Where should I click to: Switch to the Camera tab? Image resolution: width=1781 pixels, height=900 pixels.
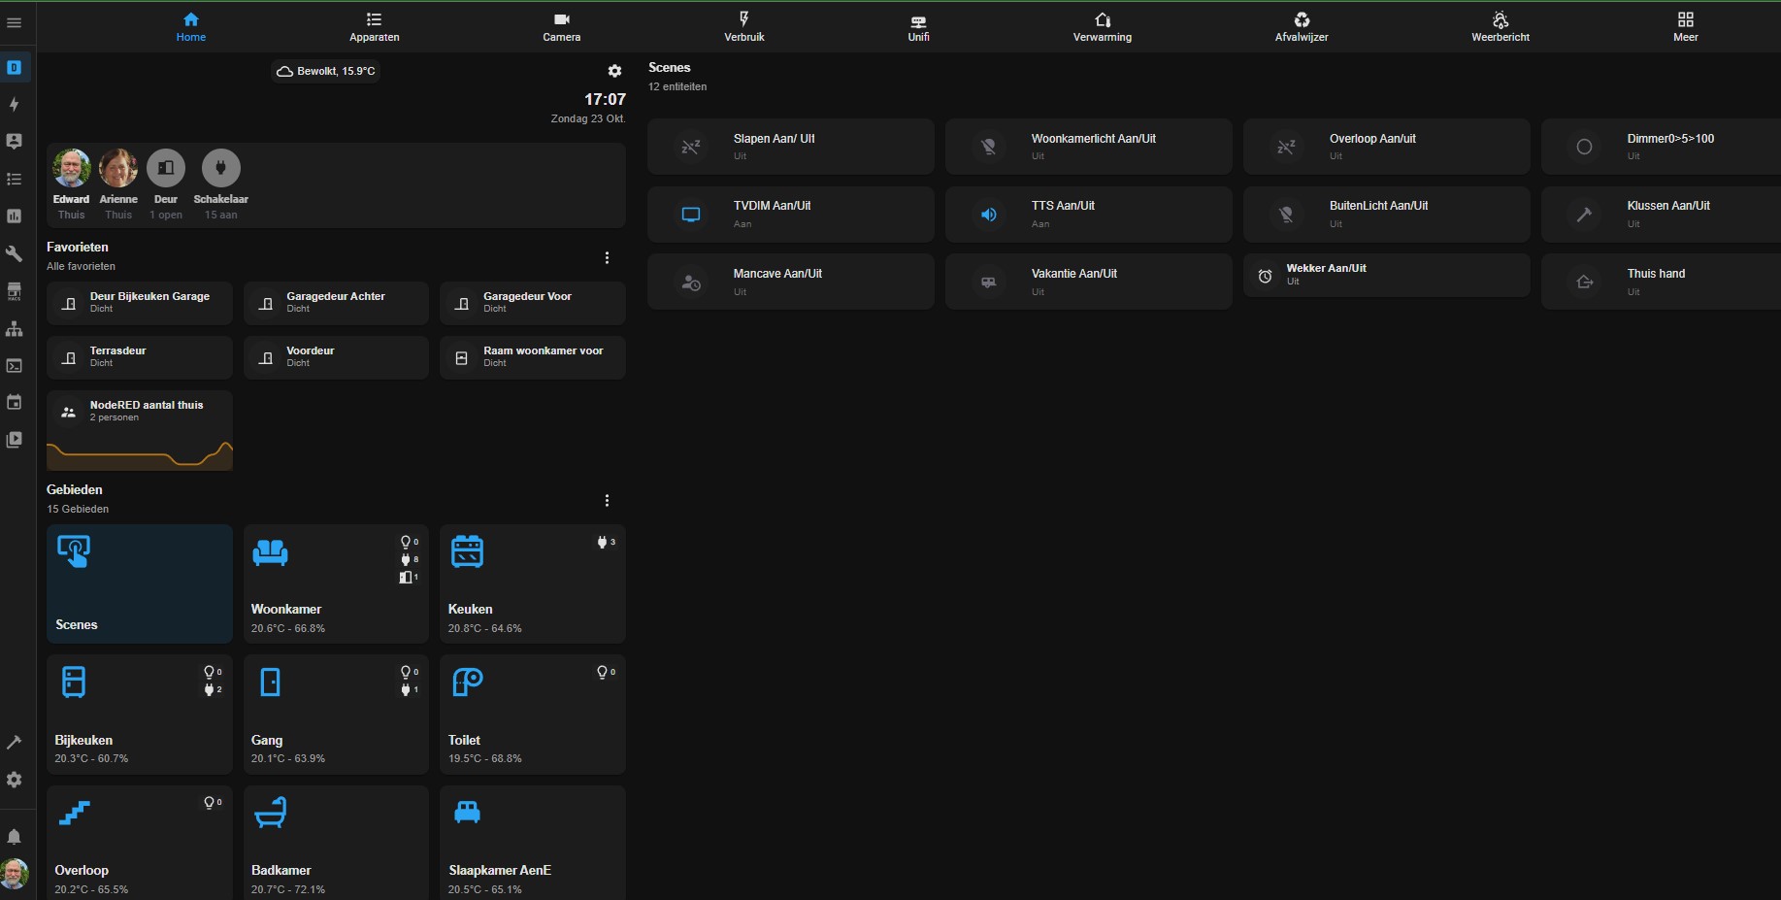561,26
